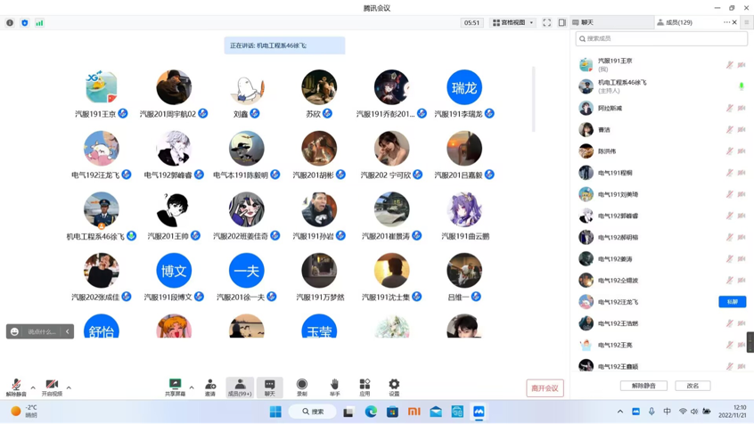This screenshot has width=754, height=424.
Task: Click the 共享屏幕 share screen icon
Action: point(175,387)
